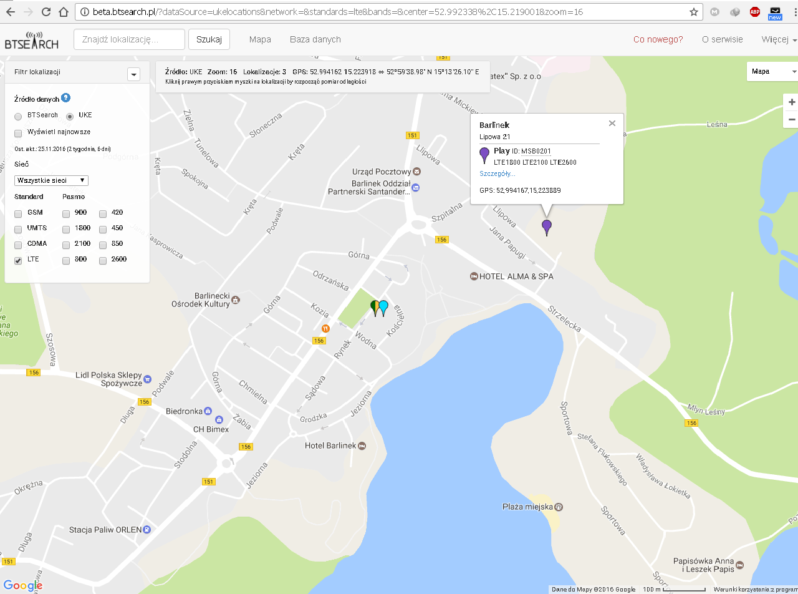The height and width of the screenshot is (594, 798).
Task: Check the 900 band box
Action: point(66,213)
